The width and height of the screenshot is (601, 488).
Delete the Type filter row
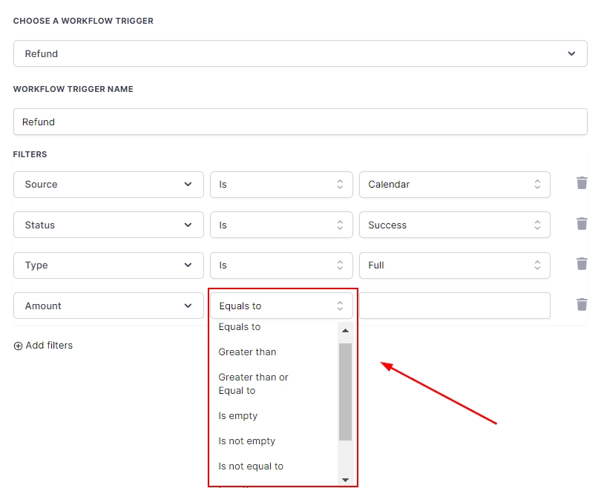(582, 264)
